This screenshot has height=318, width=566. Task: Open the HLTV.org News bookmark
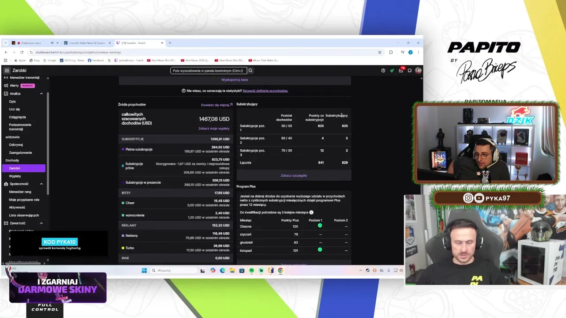point(72,60)
